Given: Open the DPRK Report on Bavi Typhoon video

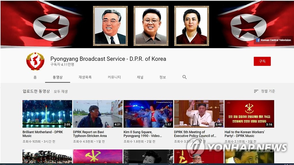Looking at the screenshot, I should 98,114.
